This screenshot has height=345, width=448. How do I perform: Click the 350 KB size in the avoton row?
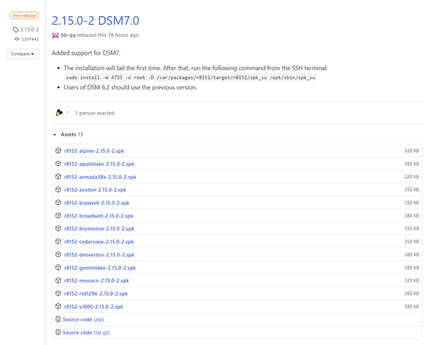coord(412,190)
